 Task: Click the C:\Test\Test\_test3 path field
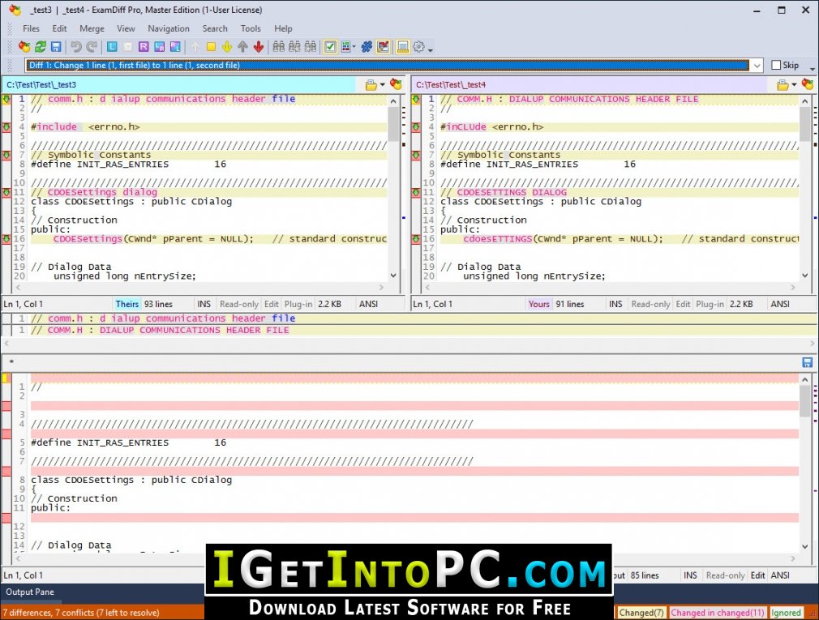pyautogui.click(x=180, y=84)
